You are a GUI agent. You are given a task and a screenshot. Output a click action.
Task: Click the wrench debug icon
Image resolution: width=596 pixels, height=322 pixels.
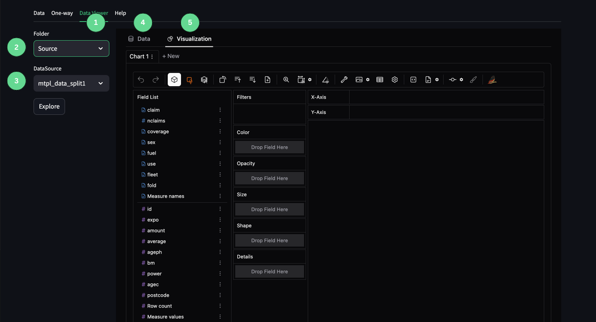[344, 80]
